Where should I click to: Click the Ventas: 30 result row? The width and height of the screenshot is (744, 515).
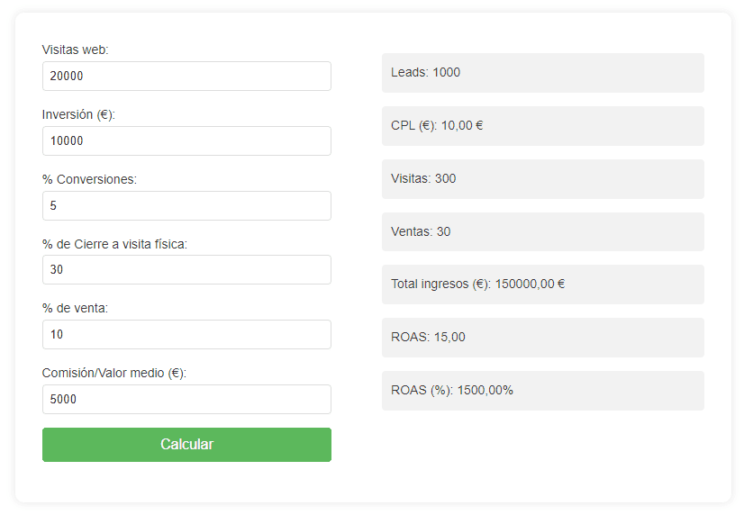pos(543,232)
